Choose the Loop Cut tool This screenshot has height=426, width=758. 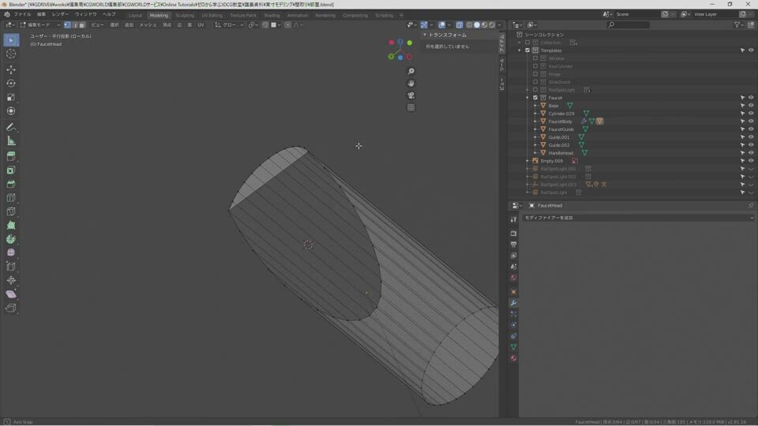click(x=11, y=198)
